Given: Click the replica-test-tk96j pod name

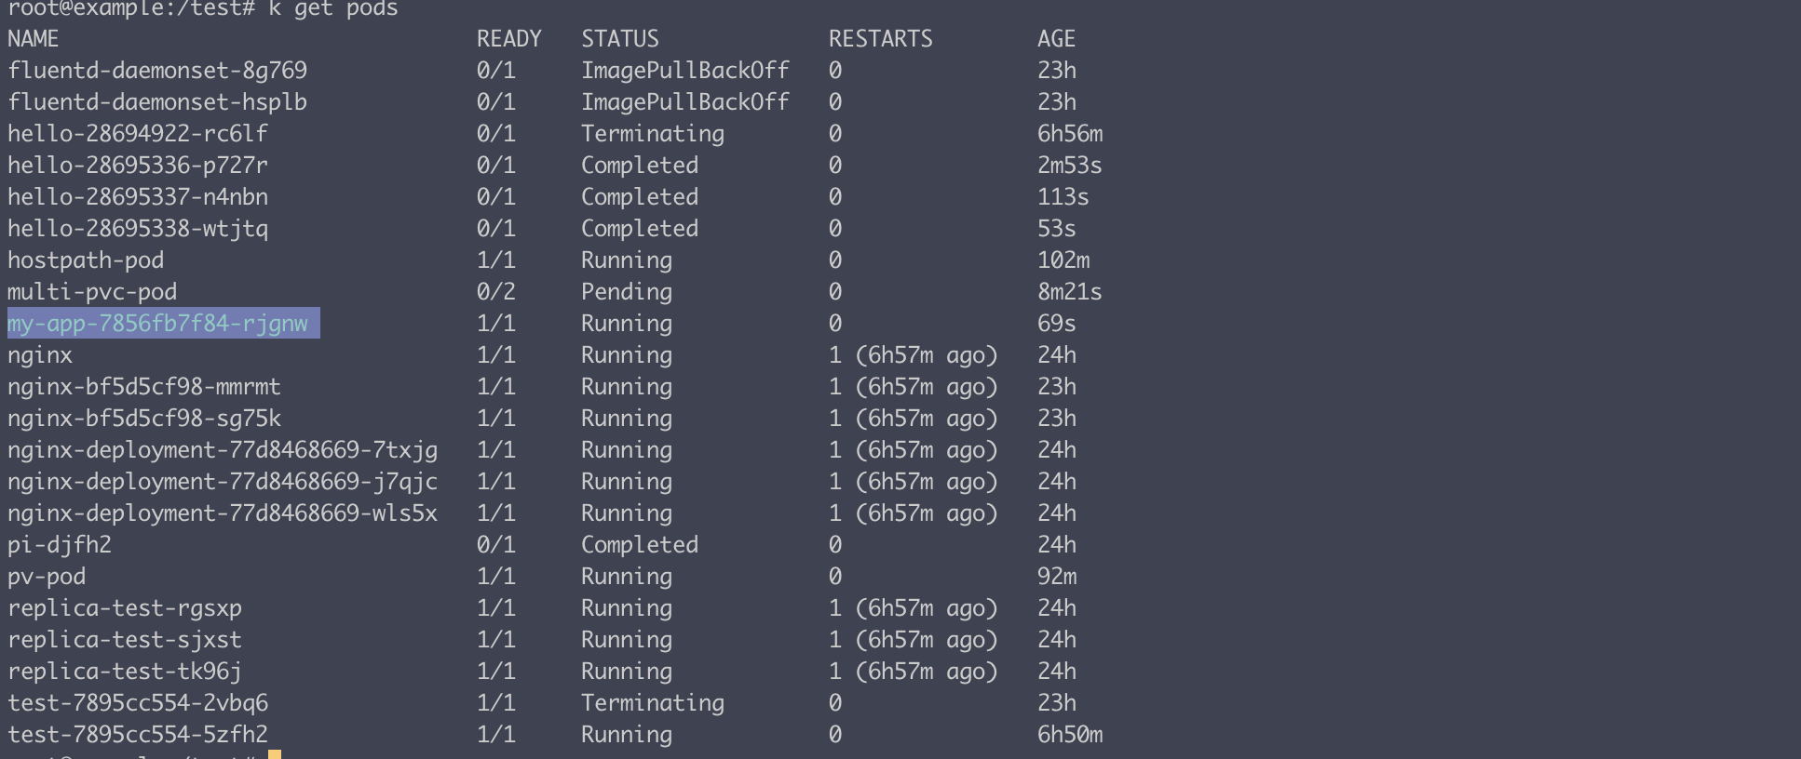Looking at the screenshot, I should 125,672.
